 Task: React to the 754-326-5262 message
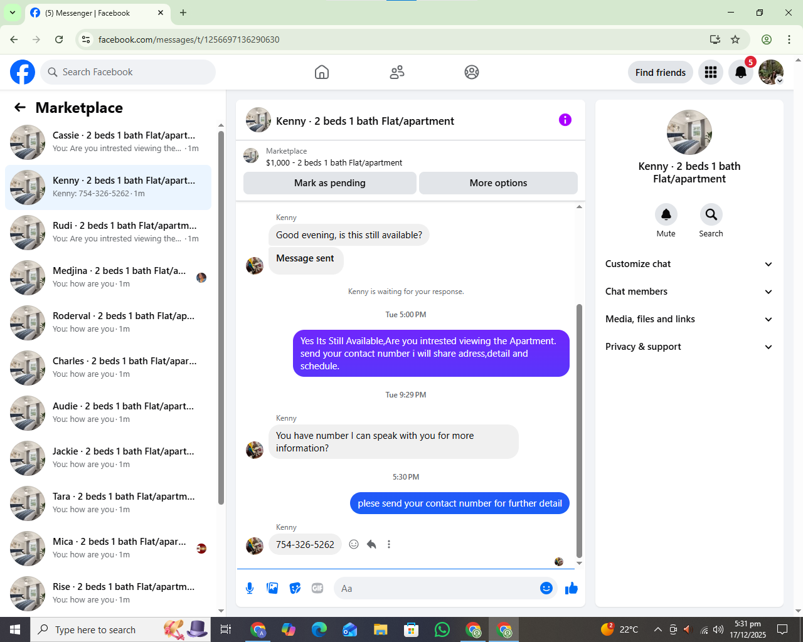click(x=354, y=544)
